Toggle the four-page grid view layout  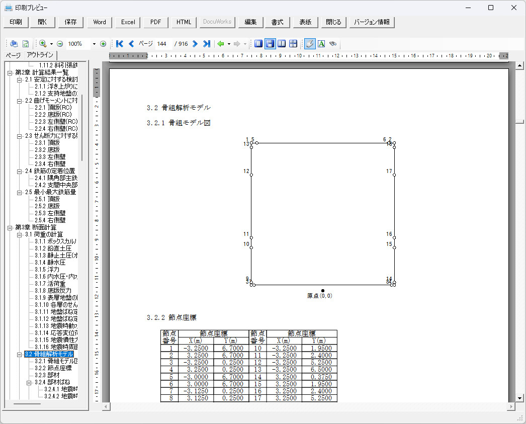click(293, 44)
